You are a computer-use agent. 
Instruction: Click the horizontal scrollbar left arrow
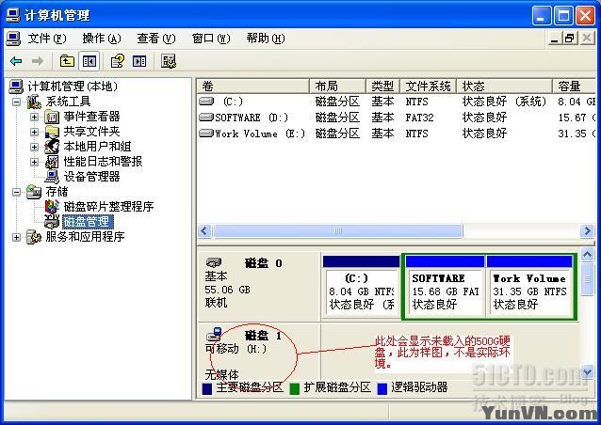(205, 231)
